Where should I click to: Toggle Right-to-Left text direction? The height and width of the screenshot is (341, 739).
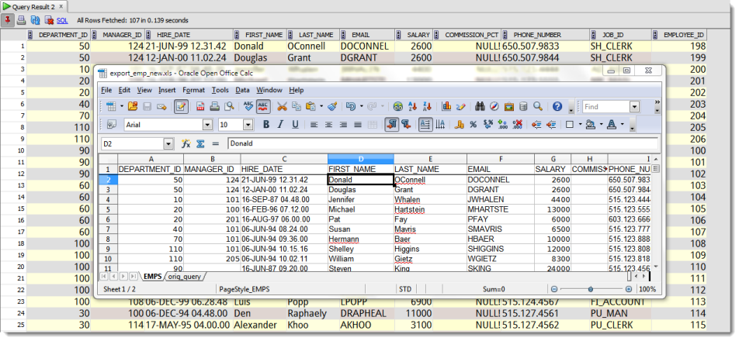[406, 125]
